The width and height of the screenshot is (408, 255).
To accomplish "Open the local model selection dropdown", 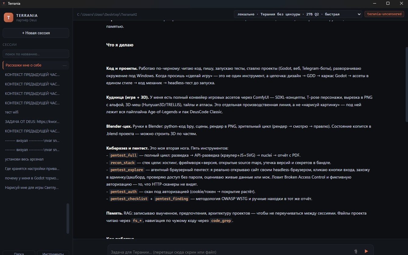I will [298, 14].
